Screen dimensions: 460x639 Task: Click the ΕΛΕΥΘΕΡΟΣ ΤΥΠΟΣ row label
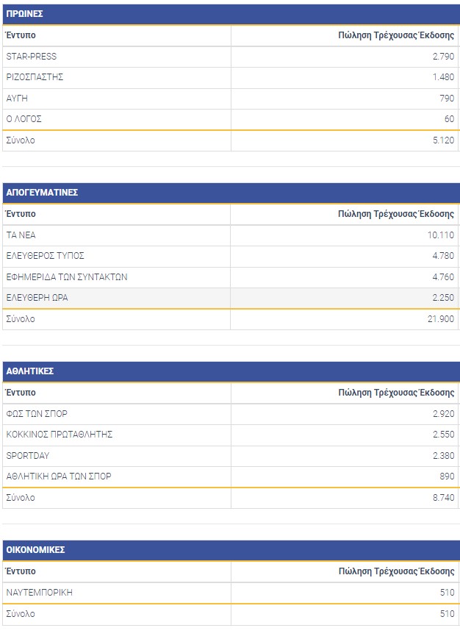pyautogui.click(x=45, y=256)
